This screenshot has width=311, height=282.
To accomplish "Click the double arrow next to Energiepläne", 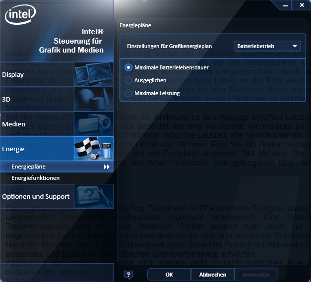I will 107,167.
